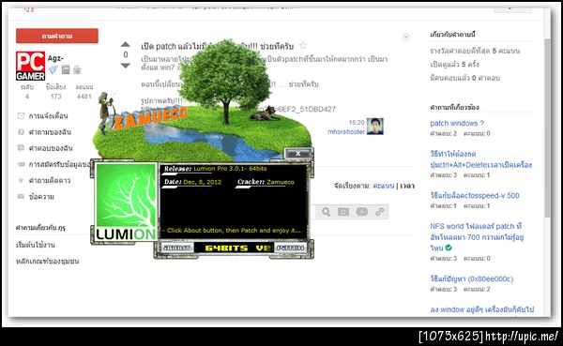Downvote the question with the down arrow

tap(126, 66)
